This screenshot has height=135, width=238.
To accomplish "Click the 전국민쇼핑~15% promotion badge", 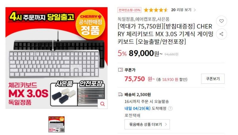I will pos(129,10).
